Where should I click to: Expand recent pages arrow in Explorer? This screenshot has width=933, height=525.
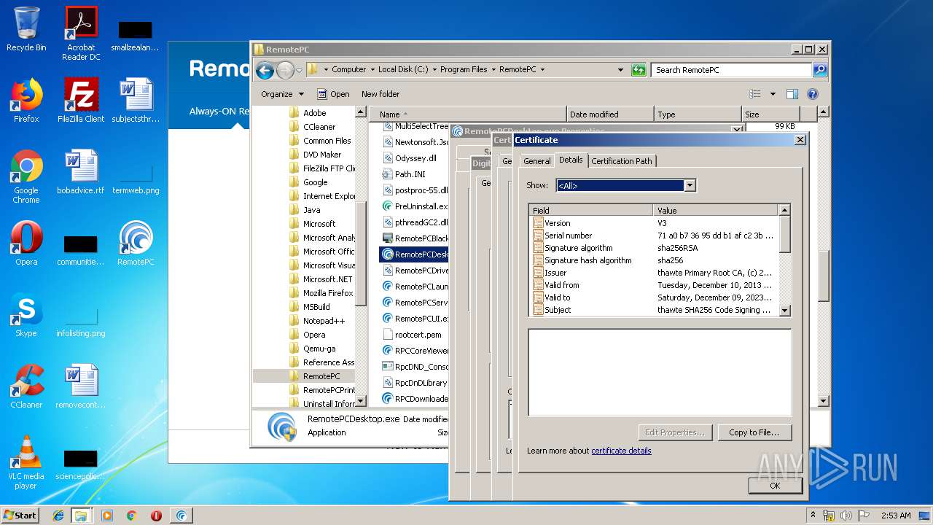coord(299,71)
